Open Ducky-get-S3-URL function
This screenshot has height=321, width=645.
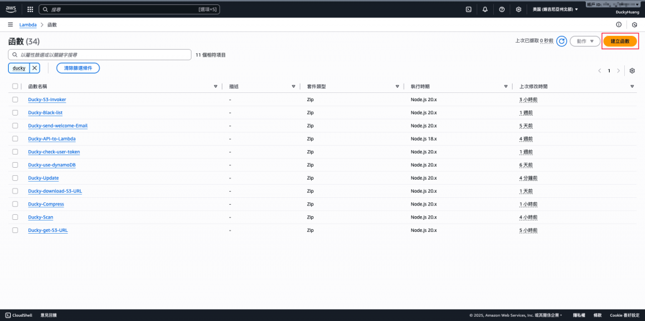click(x=48, y=231)
